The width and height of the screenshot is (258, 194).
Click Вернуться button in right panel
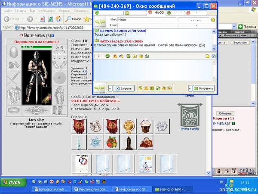(240, 42)
